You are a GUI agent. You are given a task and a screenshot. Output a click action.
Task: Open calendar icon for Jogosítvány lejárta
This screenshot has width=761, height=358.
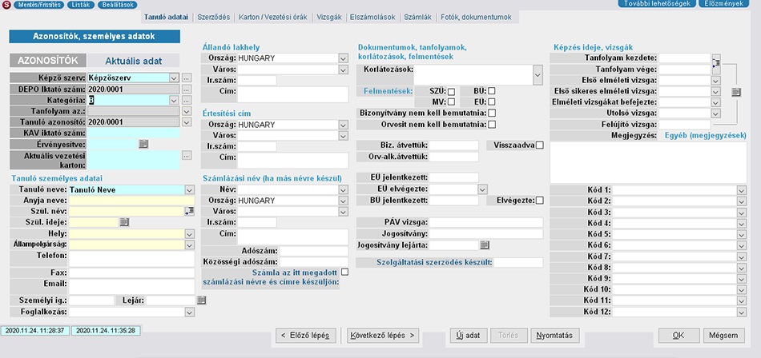(485, 245)
